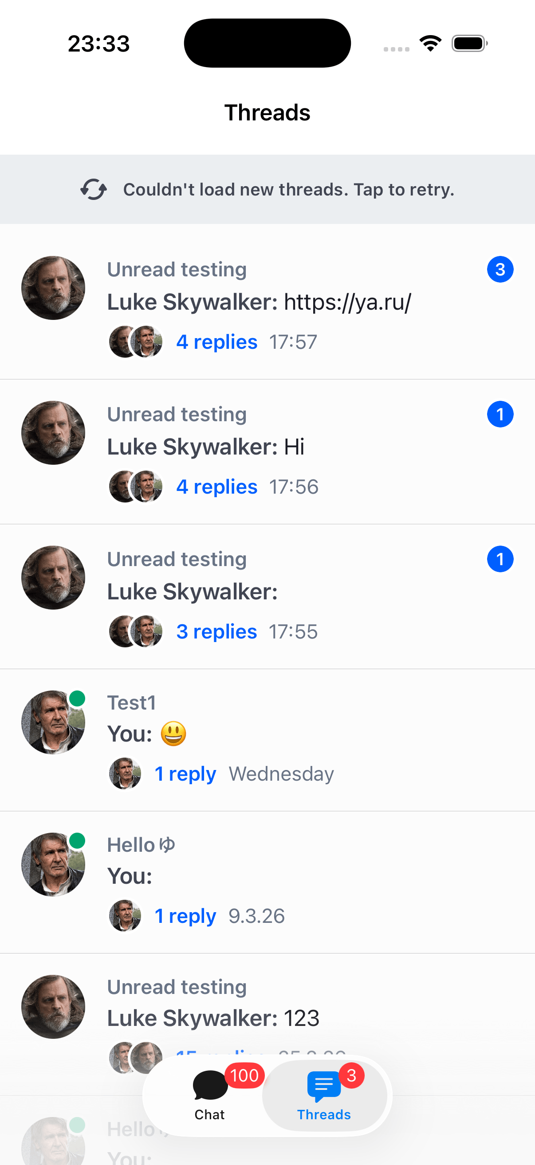Select the Threads tab
This screenshot has width=535, height=1165.
(324, 1094)
